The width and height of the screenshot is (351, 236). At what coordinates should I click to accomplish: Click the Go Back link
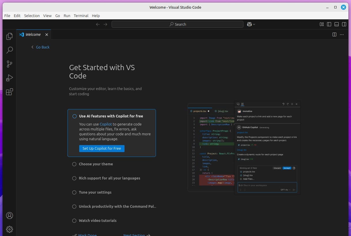[x=42, y=47]
